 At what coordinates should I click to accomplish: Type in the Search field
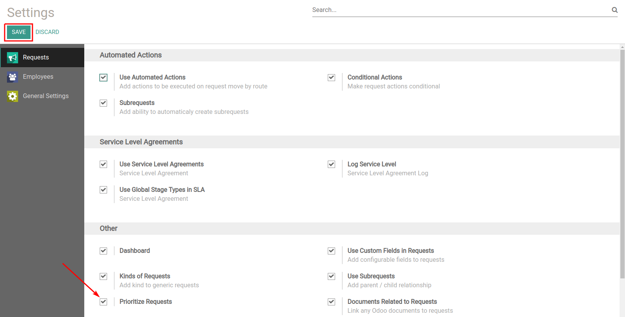[x=460, y=10]
